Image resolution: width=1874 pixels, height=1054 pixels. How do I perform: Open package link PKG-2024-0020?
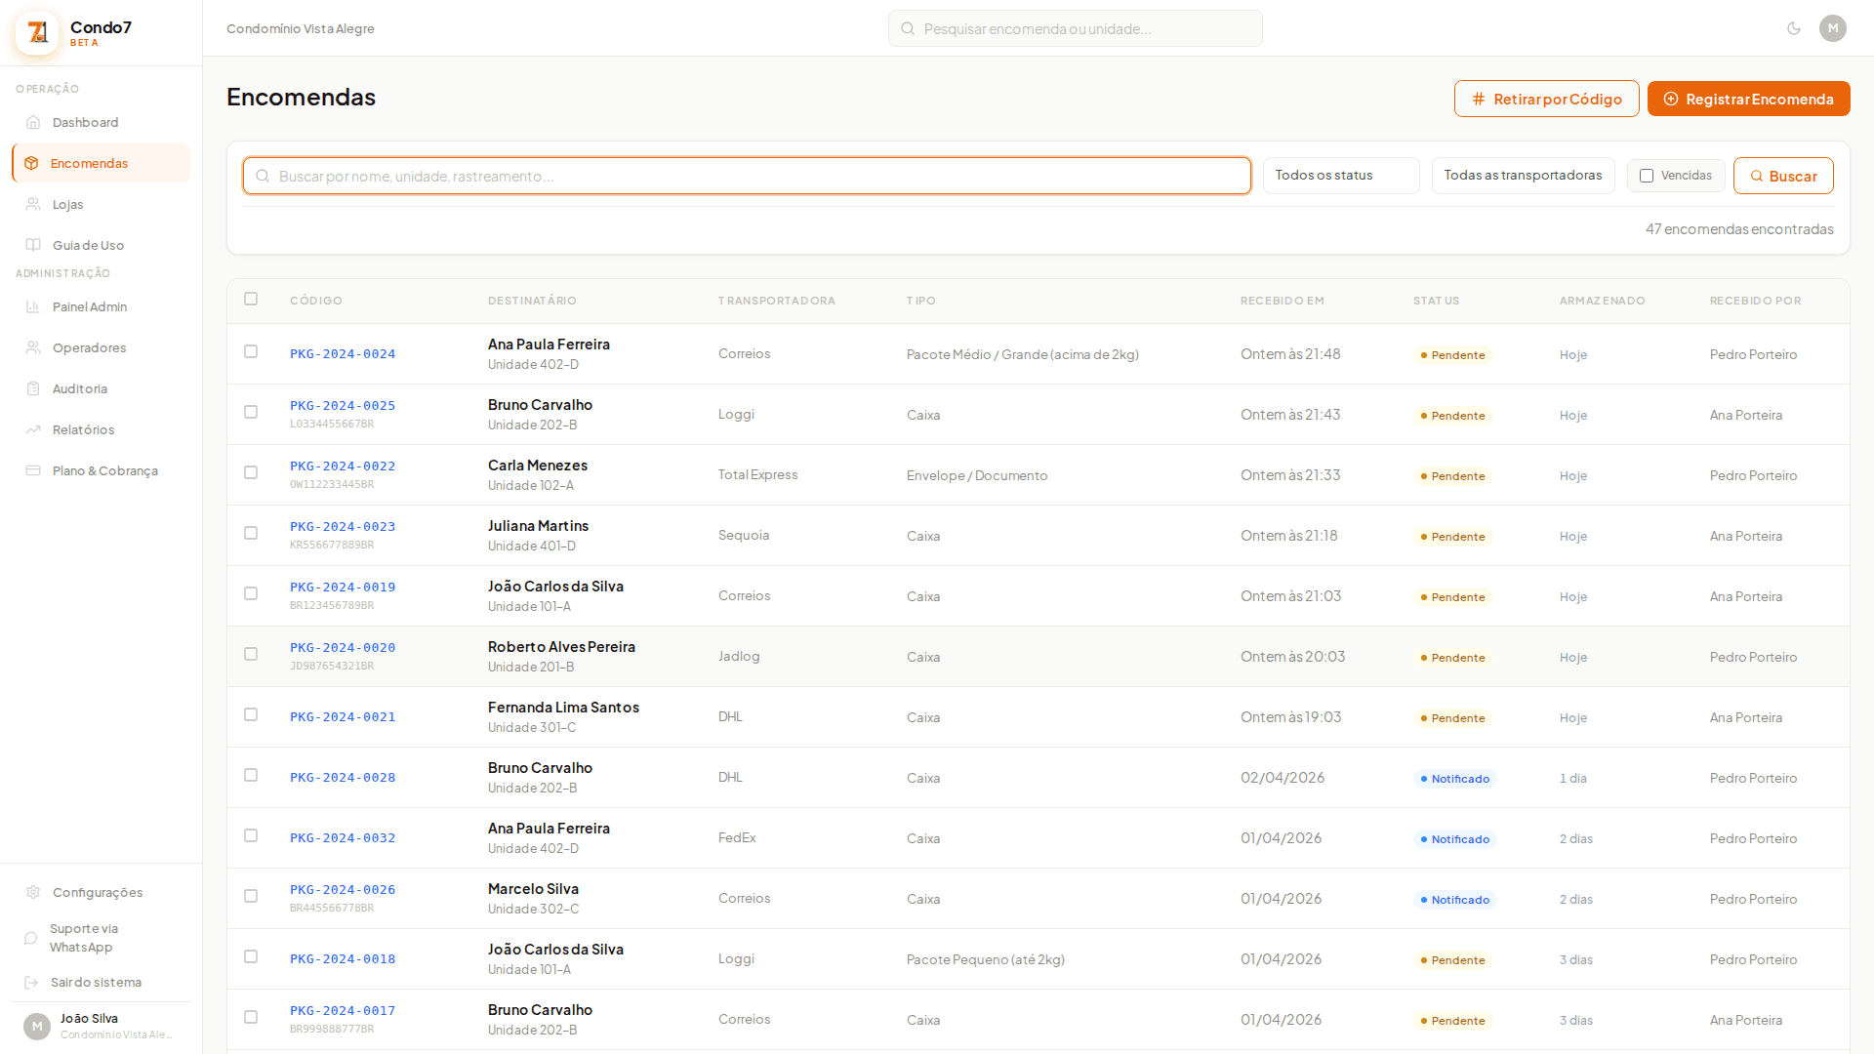coord(343,648)
